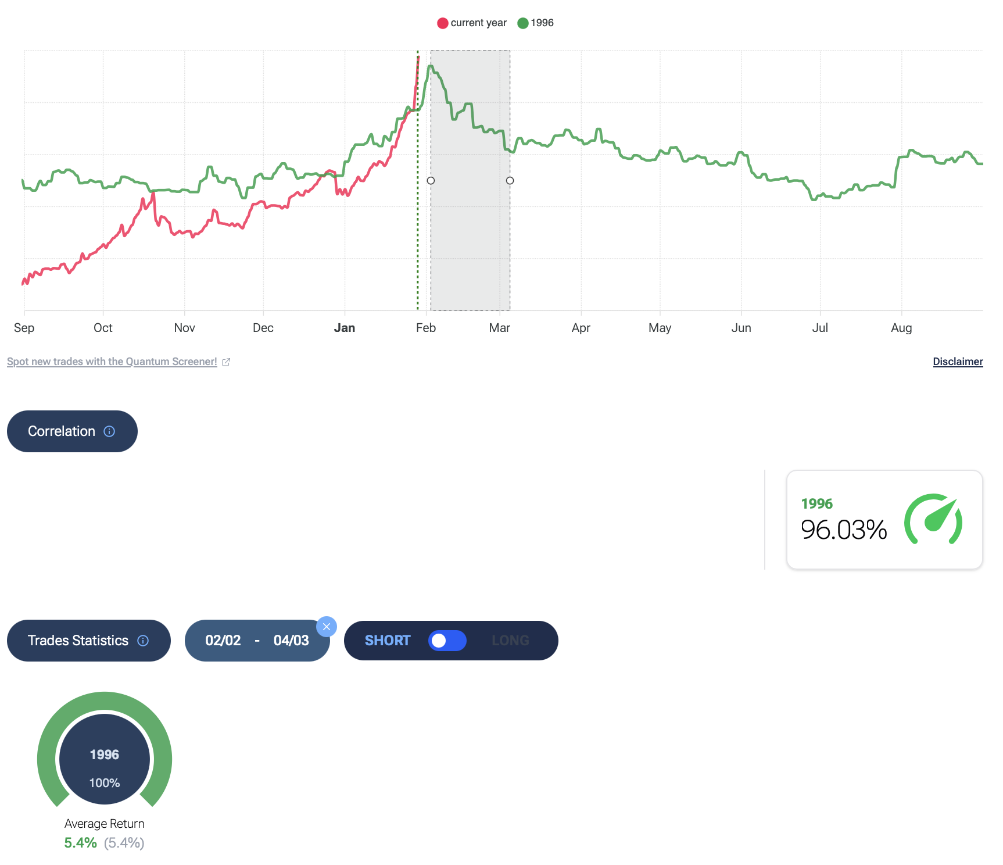Select the LONG trade direction label
Viewport: 1003px width, 865px height.
pos(510,641)
